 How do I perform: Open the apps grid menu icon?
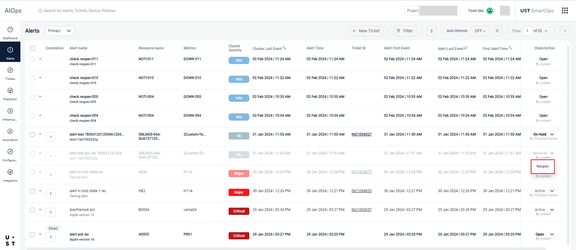[x=565, y=11]
